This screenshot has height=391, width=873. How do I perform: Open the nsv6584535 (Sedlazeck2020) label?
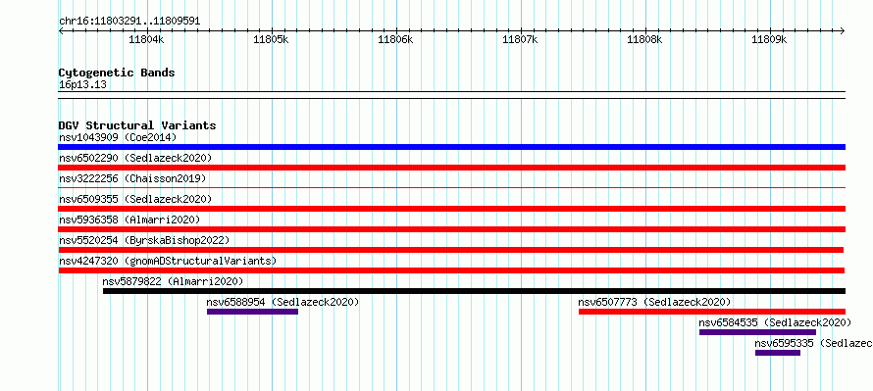(x=775, y=322)
